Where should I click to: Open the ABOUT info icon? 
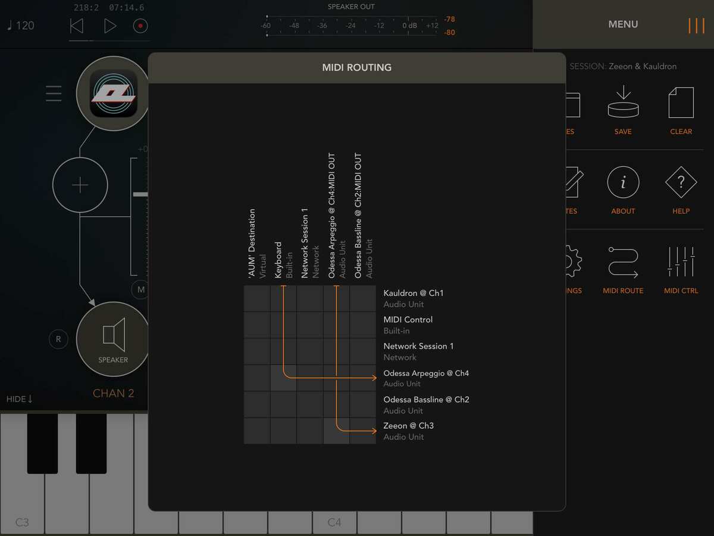point(623,190)
